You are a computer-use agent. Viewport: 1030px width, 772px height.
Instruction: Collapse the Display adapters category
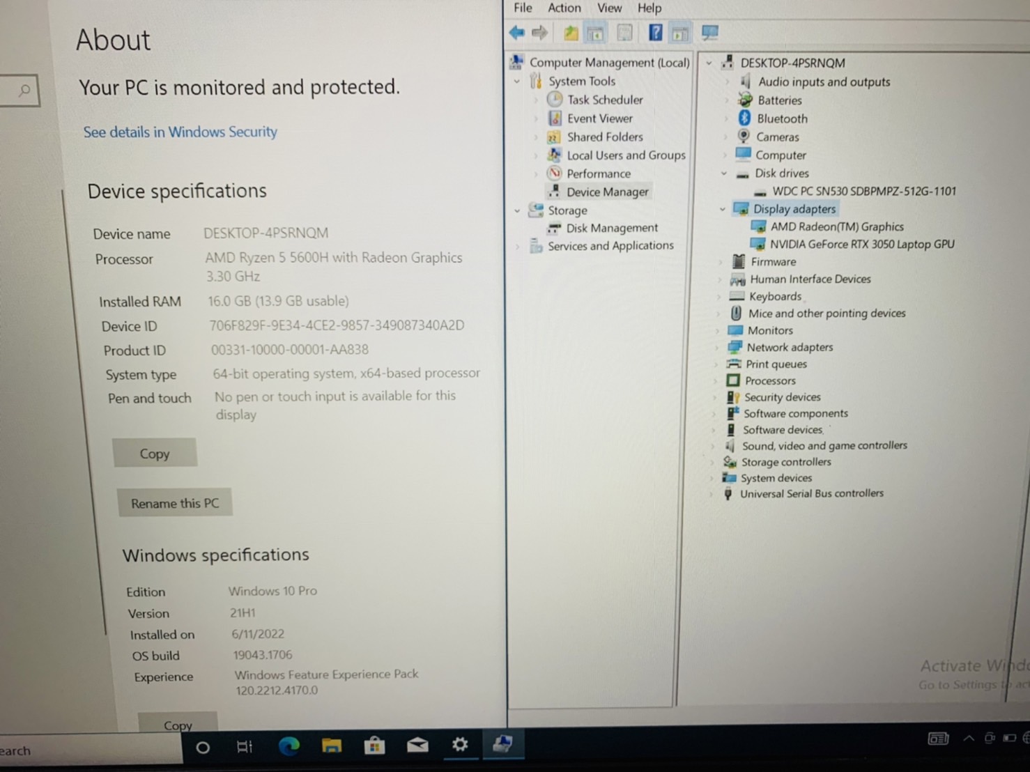[x=722, y=209]
